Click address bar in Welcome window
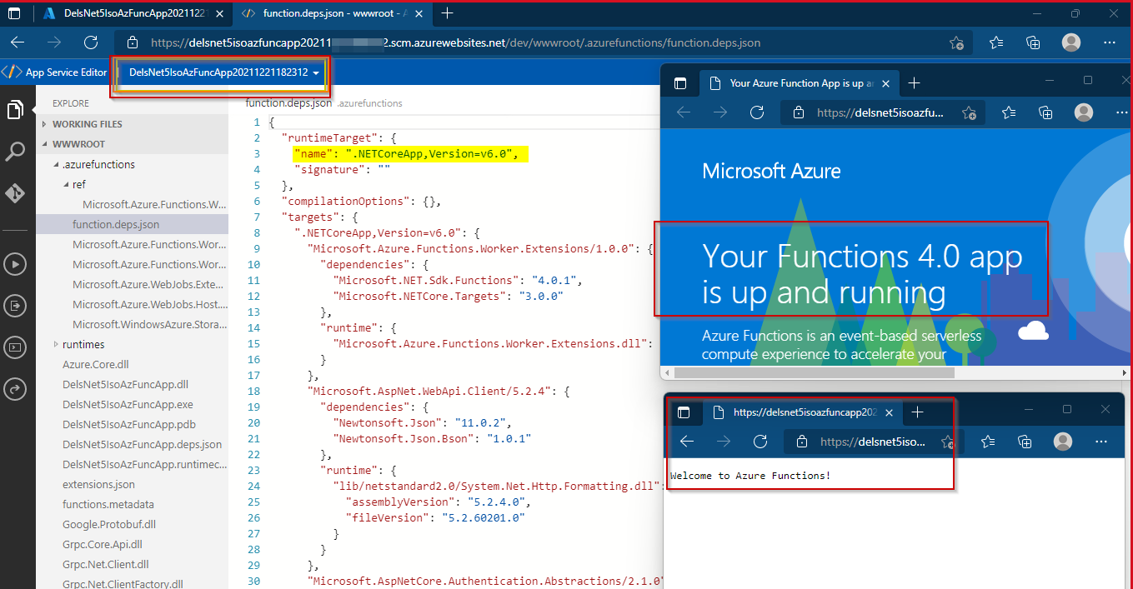Image resolution: width=1133 pixels, height=589 pixels. point(873,442)
